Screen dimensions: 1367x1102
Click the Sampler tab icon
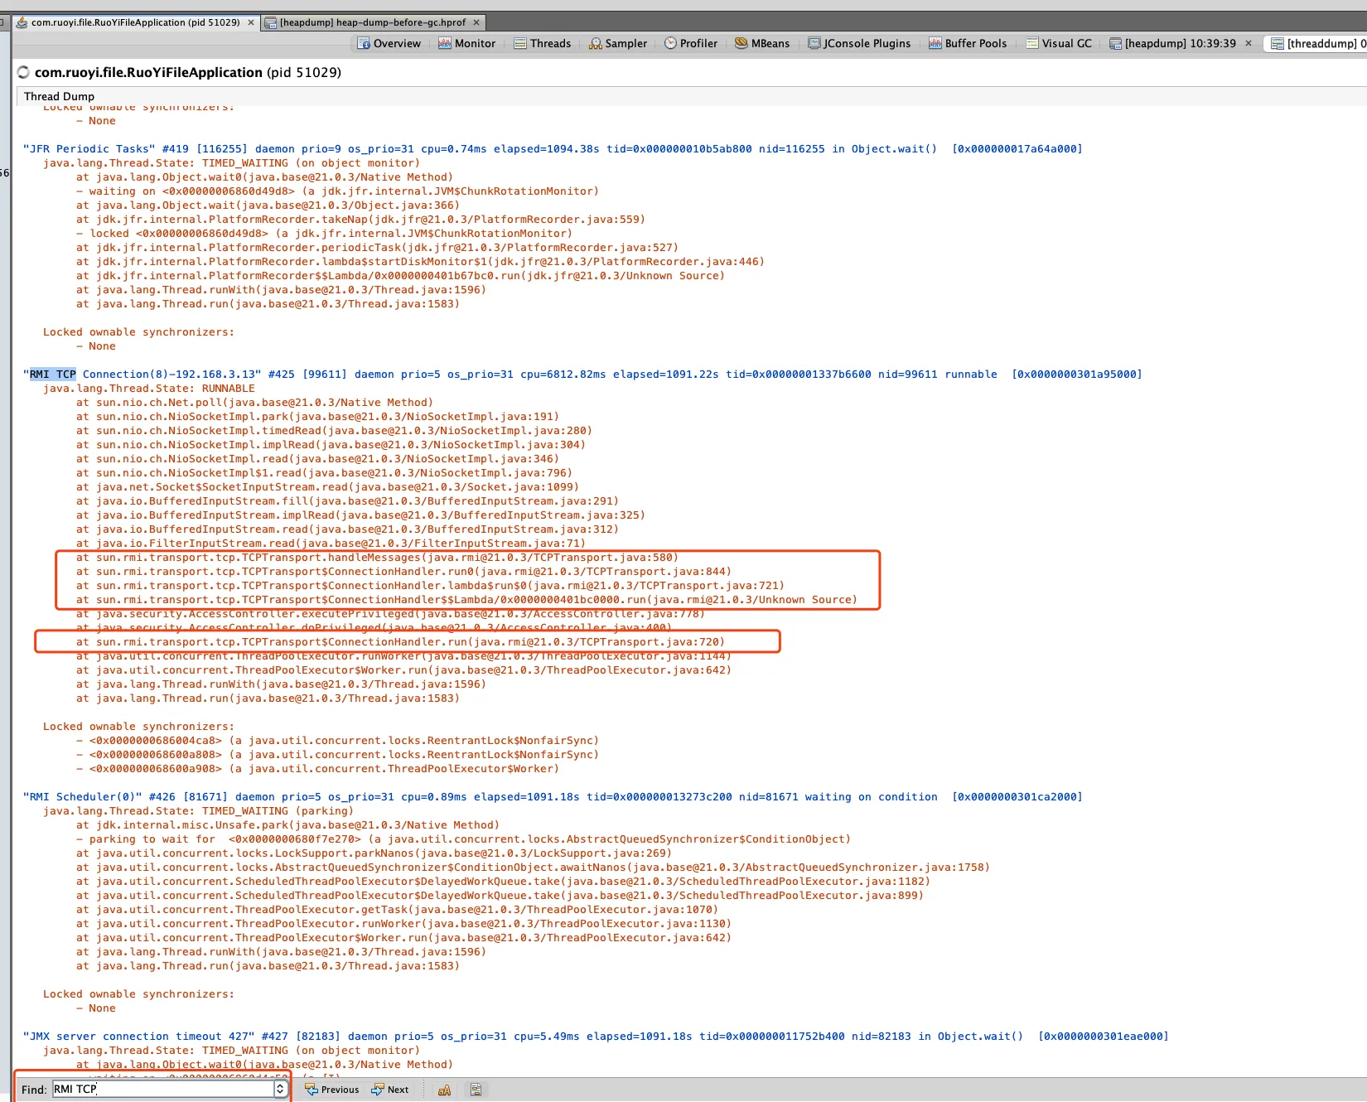pos(595,44)
